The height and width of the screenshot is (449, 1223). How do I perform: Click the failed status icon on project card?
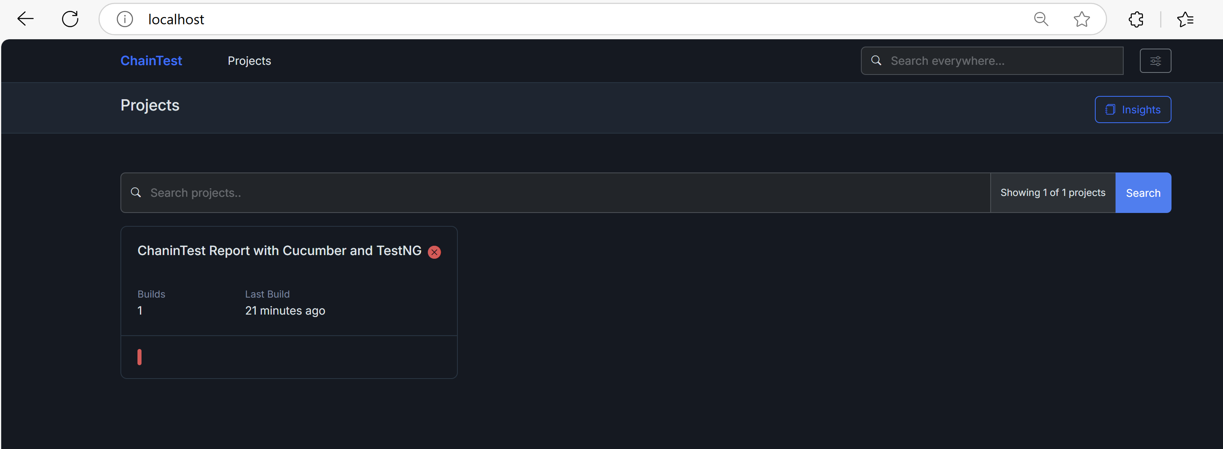tap(434, 252)
